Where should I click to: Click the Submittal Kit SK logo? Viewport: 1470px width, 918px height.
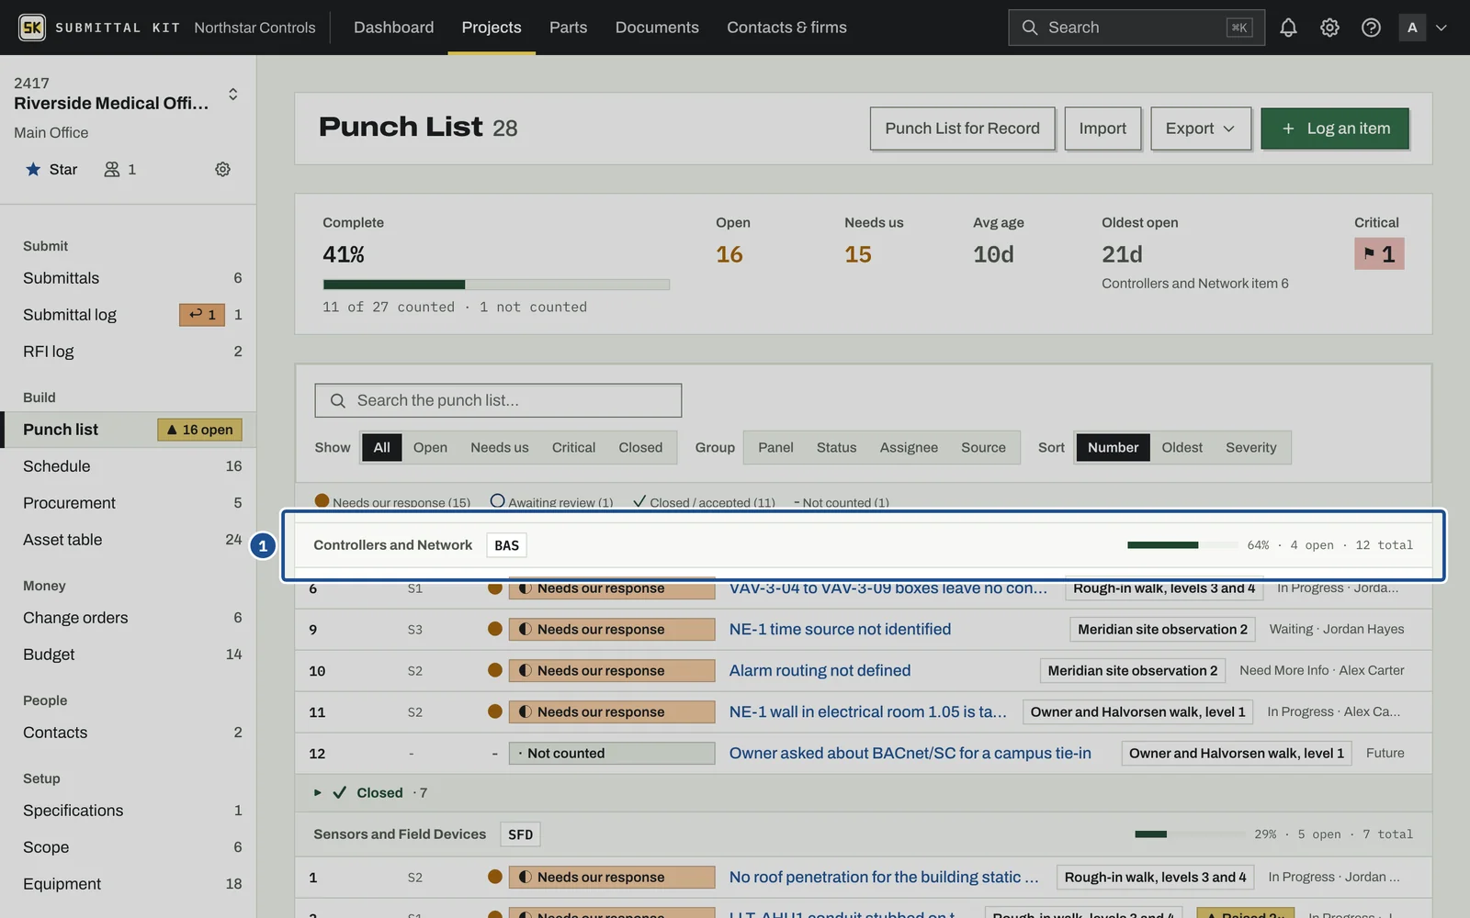(32, 28)
